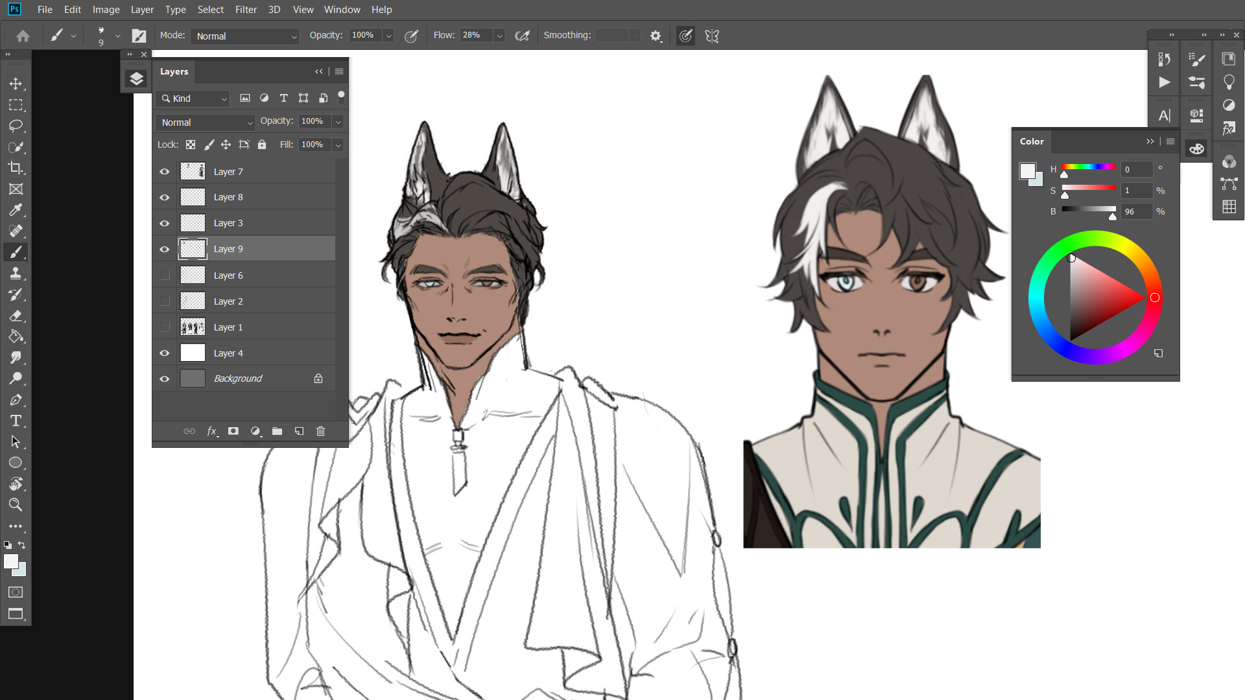
Task: Create new adjustment layer
Action: [255, 431]
